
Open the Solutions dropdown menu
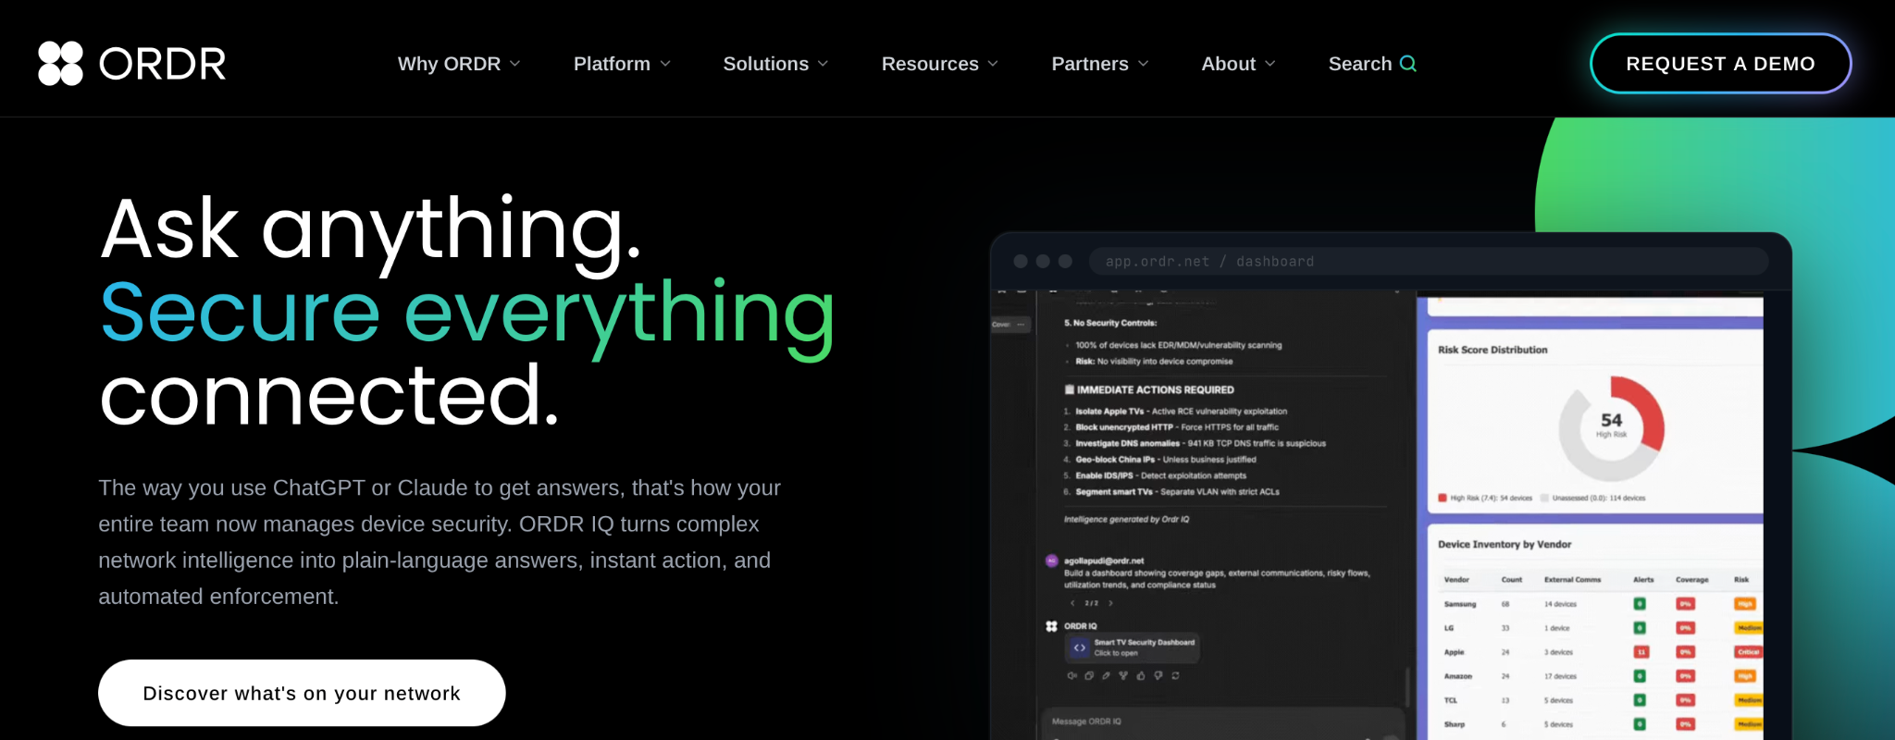coord(775,64)
